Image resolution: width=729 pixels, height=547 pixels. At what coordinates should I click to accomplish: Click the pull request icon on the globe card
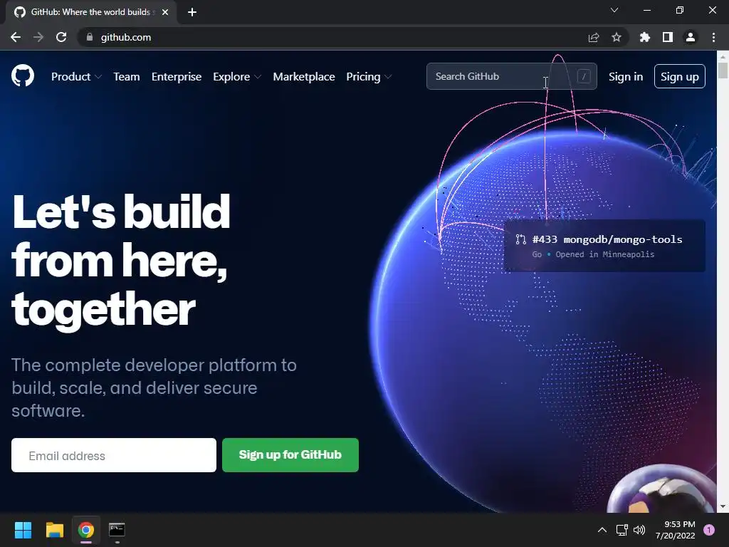tap(520, 239)
